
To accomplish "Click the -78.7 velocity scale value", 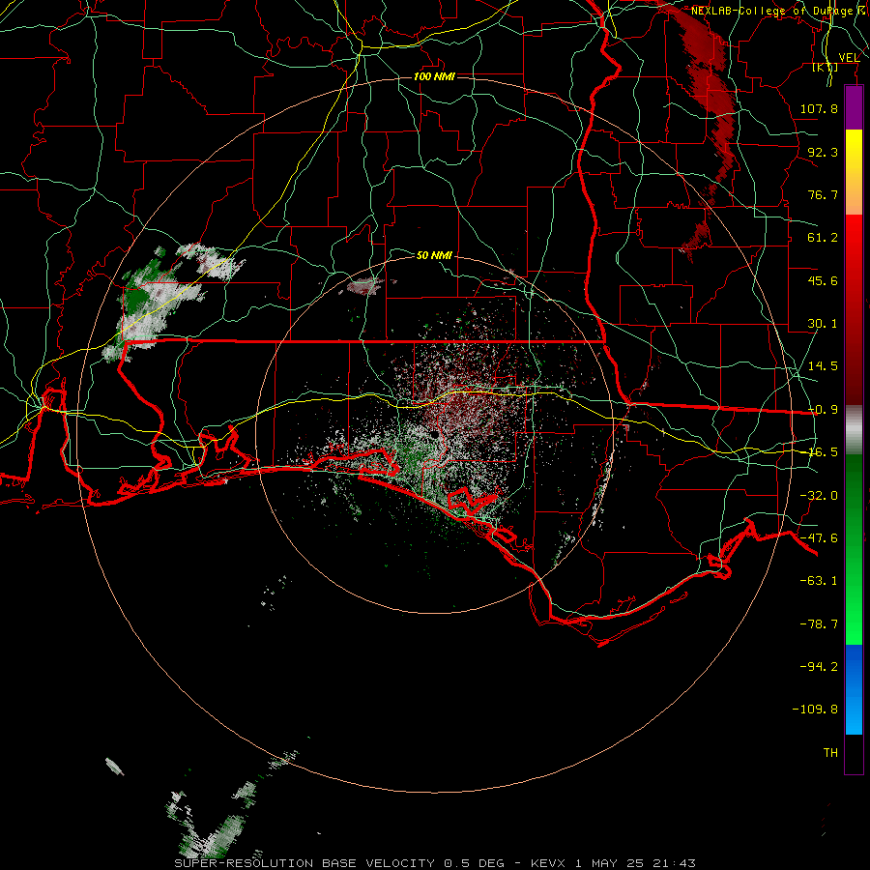I will click(819, 624).
